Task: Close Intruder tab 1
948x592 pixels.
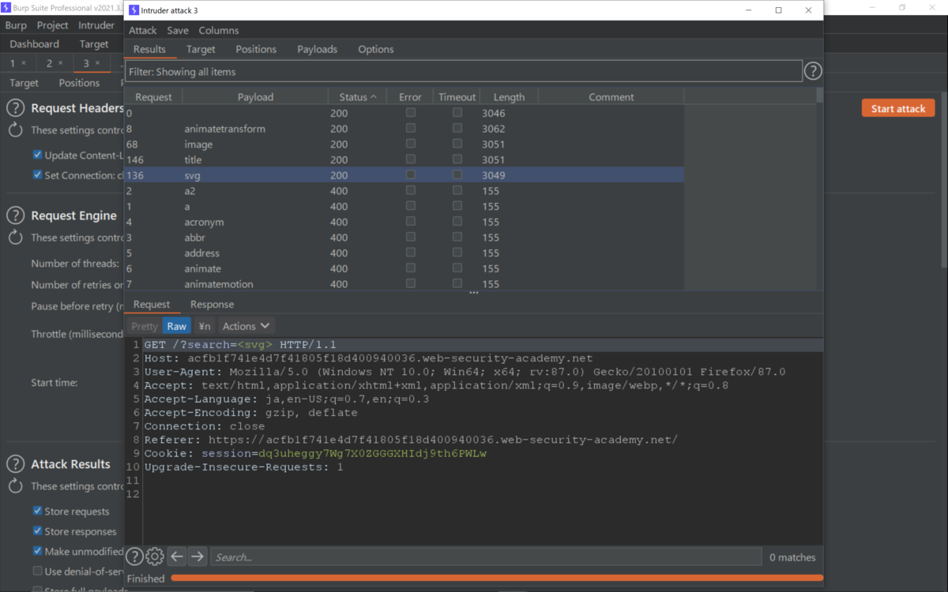Action: click(24, 63)
